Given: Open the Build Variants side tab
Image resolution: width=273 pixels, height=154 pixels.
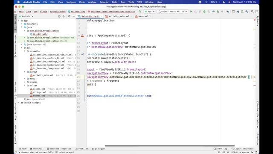Looking at the screenshot, I should 15,134.
